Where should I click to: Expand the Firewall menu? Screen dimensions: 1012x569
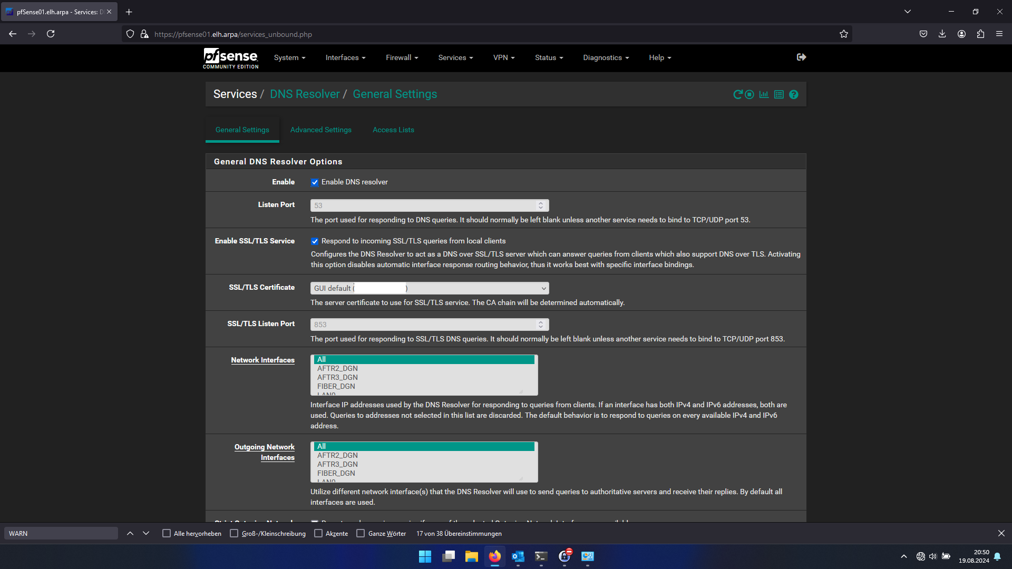(x=402, y=57)
